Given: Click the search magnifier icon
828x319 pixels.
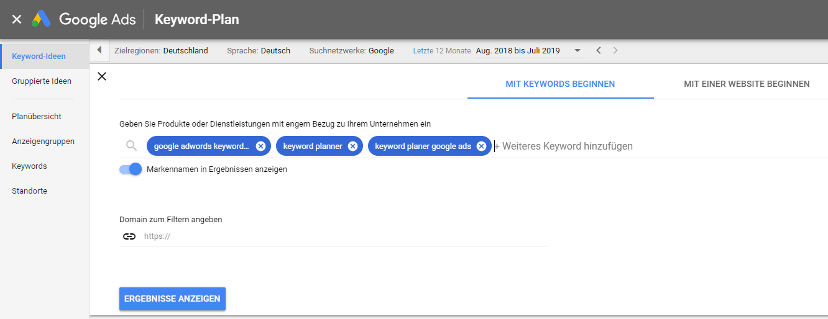Looking at the screenshot, I should 131,146.
